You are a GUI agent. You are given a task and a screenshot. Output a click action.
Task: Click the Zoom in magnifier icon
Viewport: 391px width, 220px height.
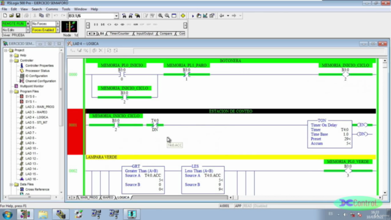[x=160, y=16]
